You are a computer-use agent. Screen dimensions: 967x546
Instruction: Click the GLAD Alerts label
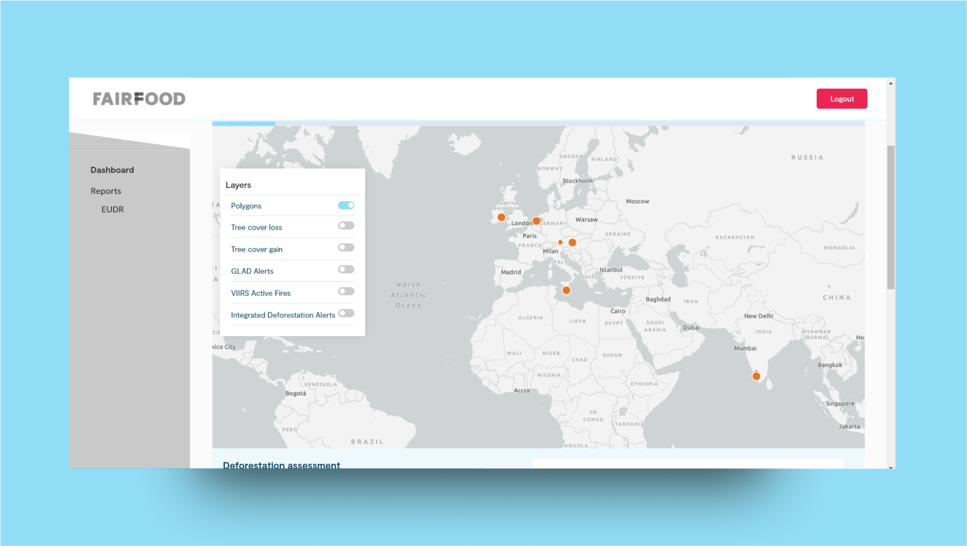tap(253, 271)
